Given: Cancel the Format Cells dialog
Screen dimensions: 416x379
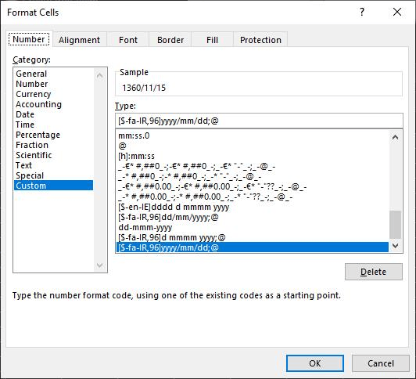Looking at the screenshot, I should [381, 363].
